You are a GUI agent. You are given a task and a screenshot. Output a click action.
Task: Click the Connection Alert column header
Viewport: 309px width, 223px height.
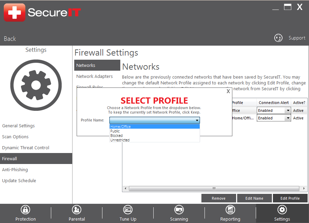click(274, 103)
